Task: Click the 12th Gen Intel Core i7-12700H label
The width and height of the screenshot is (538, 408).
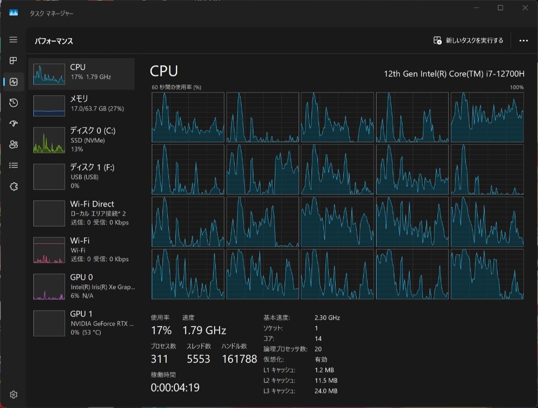Action: pyautogui.click(x=454, y=74)
